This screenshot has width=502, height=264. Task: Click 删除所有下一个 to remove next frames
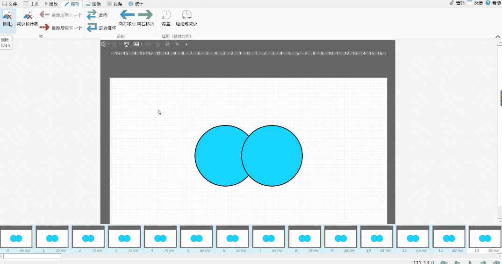coord(60,28)
